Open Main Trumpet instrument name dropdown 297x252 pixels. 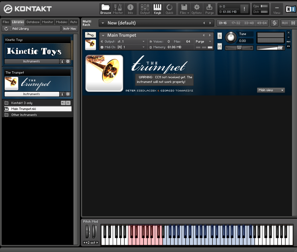(103, 35)
